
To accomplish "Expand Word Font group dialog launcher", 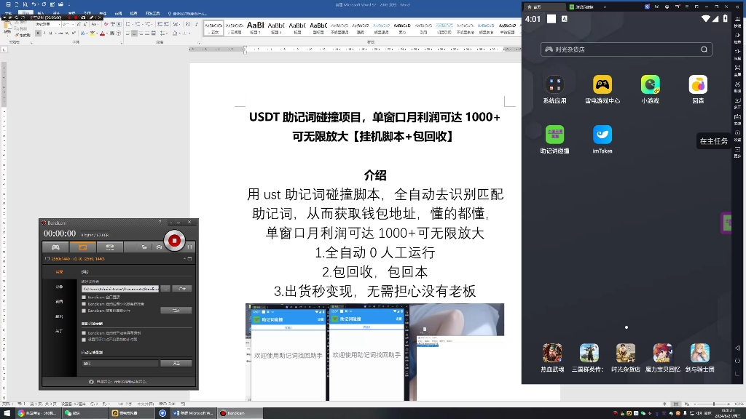I will click(x=122, y=43).
